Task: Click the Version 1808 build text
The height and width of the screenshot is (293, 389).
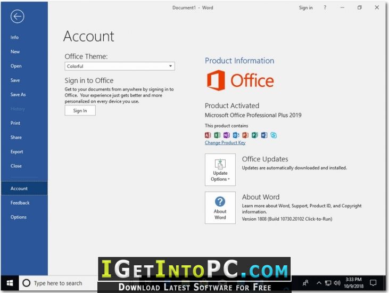Action: (x=287, y=219)
